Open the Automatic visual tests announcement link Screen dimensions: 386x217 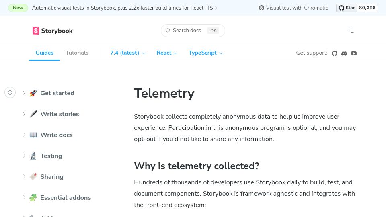(125, 8)
